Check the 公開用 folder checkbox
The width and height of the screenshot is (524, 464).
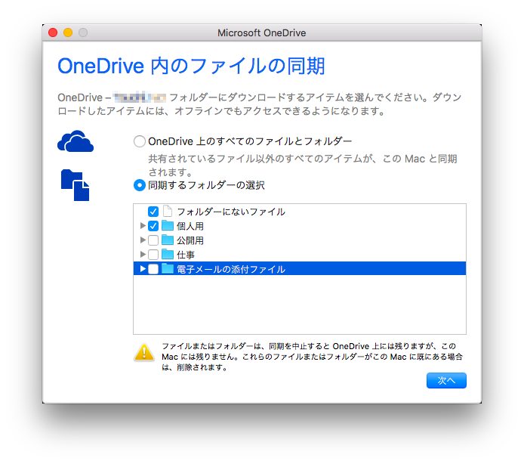[153, 240]
